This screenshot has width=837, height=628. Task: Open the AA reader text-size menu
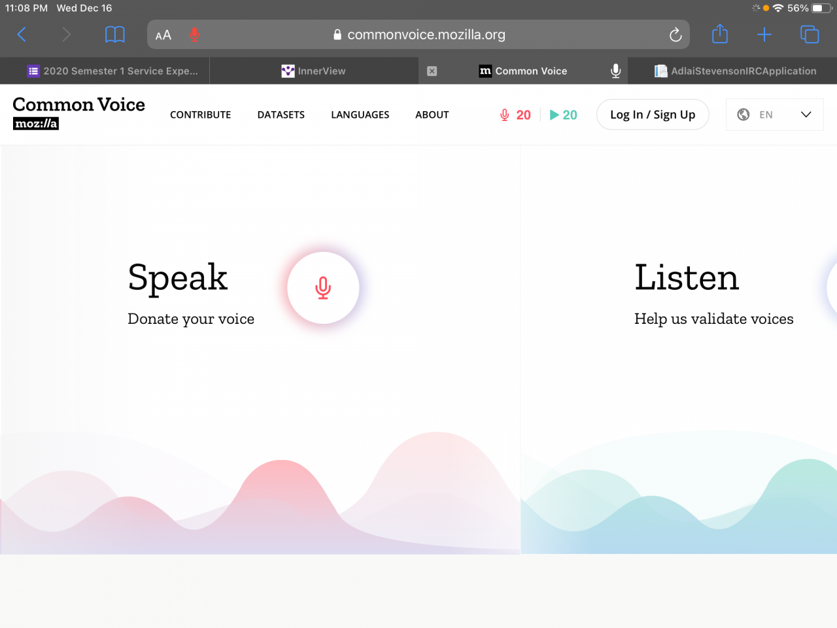pyautogui.click(x=163, y=35)
